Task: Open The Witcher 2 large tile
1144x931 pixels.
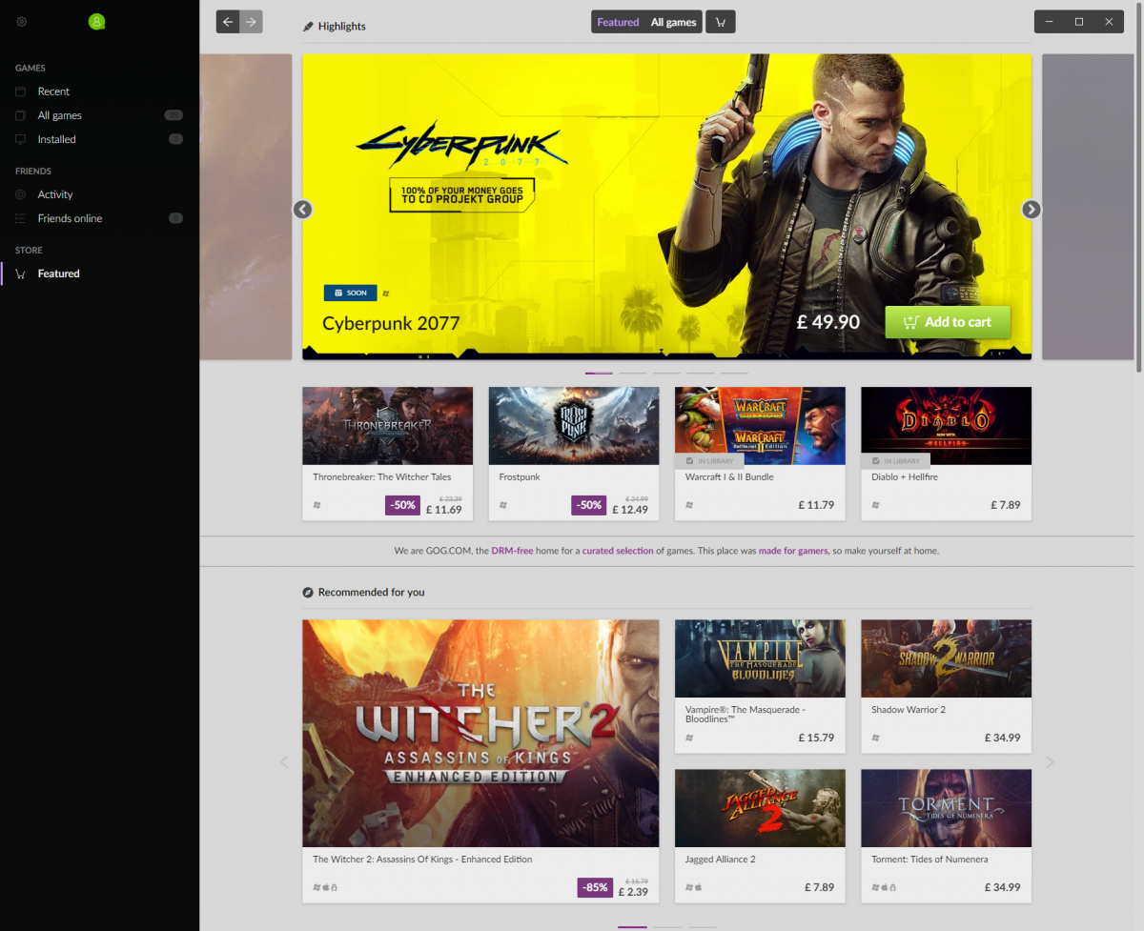Action: (480, 733)
